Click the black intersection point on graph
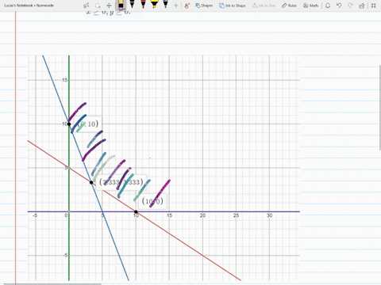Screen dimensions: 381x285 click(91, 182)
